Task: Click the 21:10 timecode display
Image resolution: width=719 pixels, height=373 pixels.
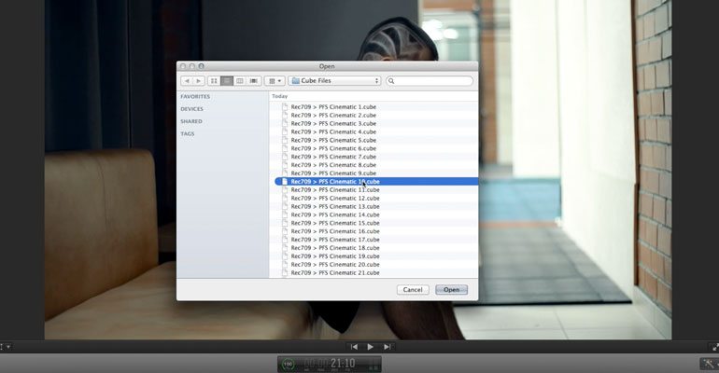Action: [343, 364]
